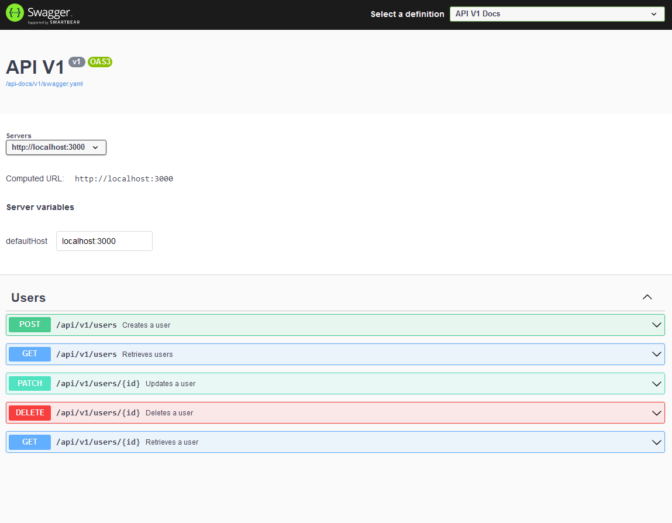The width and height of the screenshot is (672, 523).
Task: Click the Swagger logo icon
Action: [15, 12]
